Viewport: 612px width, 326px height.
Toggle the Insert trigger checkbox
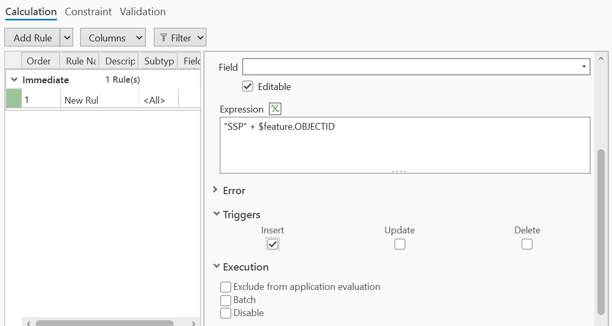pyautogui.click(x=273, y=244)
